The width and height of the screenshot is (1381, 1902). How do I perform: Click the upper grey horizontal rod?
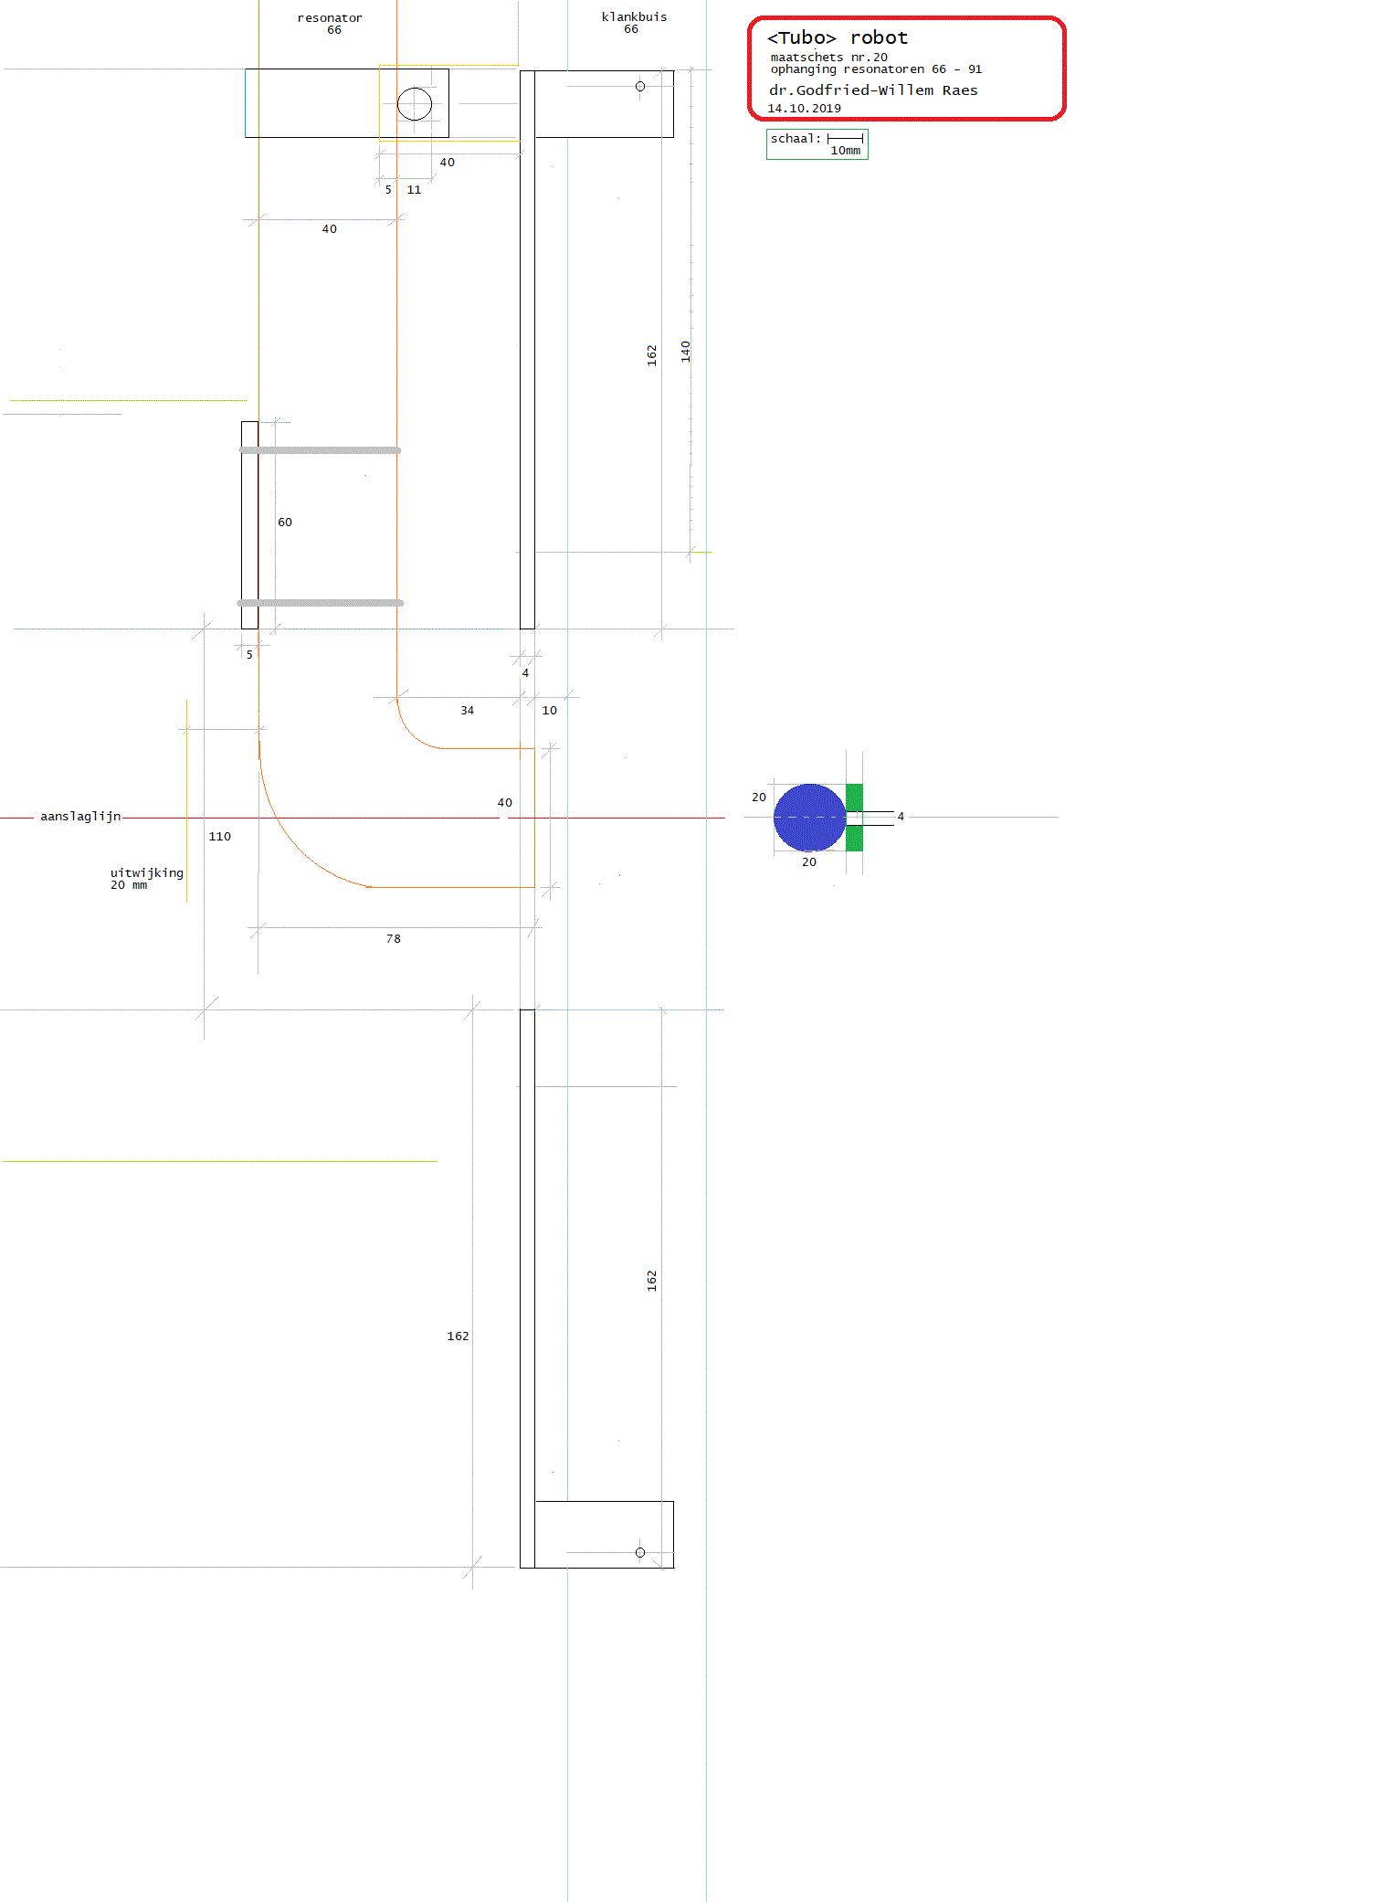(x=320, y=450)
